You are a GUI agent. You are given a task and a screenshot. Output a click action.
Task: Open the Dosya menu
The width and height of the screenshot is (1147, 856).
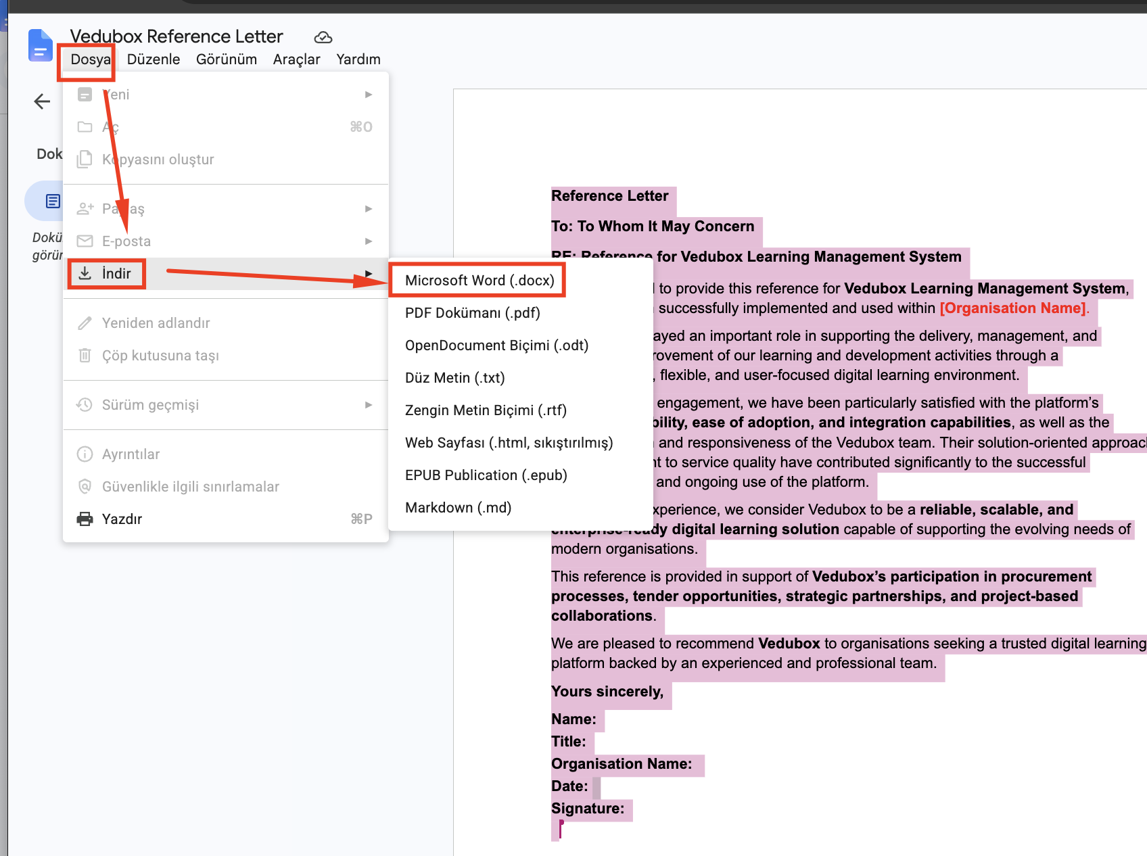[x=91, y=60]
